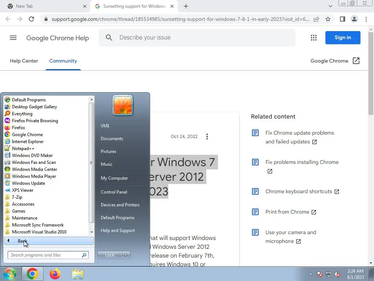Open Print from Chrome link
374x281 pixels.
pyautogui.click(x=291, y=212)
